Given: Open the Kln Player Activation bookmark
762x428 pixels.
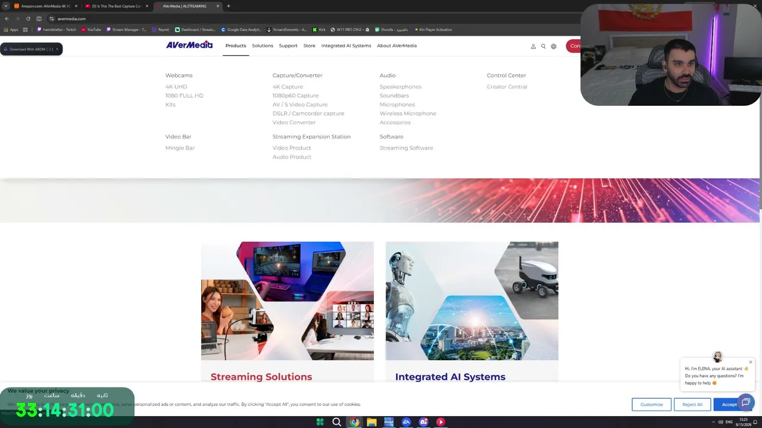Looking at the screenshot, I should tap(433, 30).
